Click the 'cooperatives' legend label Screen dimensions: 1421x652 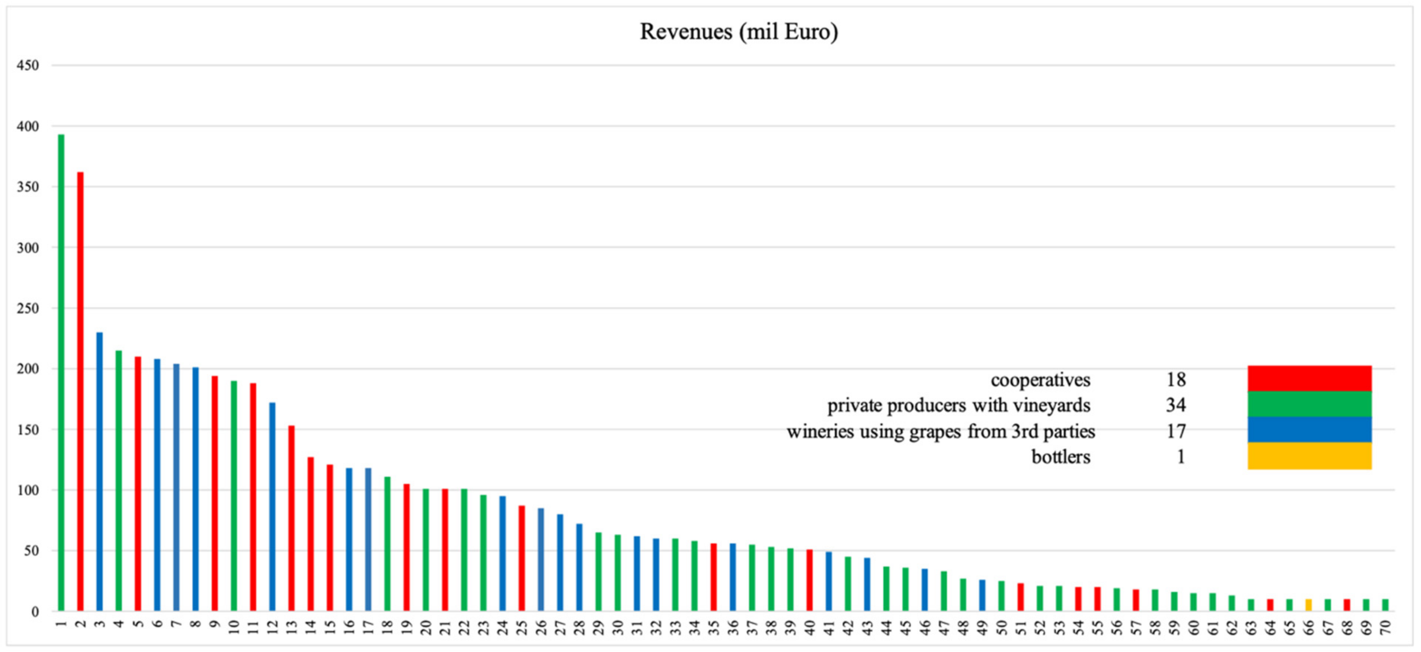(1041, 380)
